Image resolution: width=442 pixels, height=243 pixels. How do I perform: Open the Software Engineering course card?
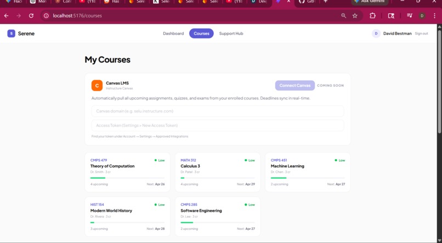pyautogui.click(x=218, y=217)
